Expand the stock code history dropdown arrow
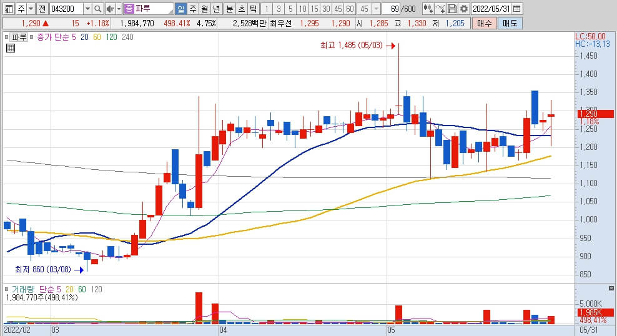This screenshot has width=617, height=336. click(x=87, y=9)
